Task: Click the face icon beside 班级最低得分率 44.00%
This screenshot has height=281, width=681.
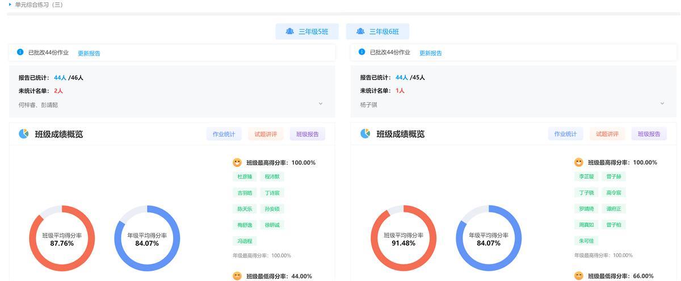Action: [237, 276]
